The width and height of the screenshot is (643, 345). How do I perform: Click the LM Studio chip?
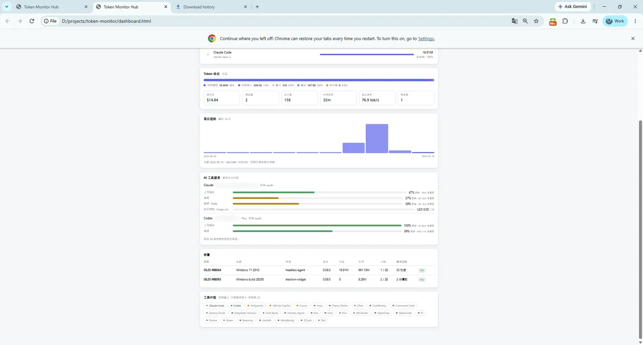click(x=360, y=313)
